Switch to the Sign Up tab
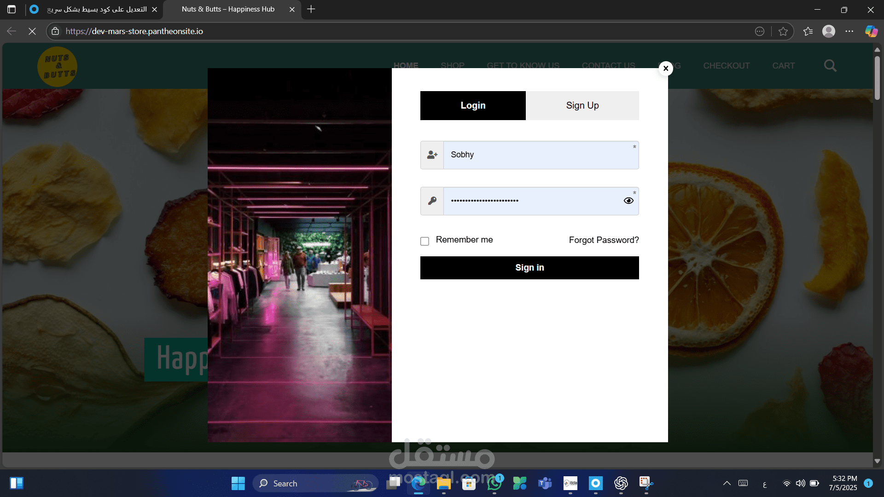The image size is (884, 497). (582, 105)
